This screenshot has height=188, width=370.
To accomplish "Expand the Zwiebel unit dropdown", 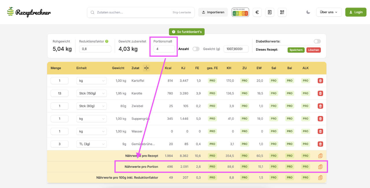I will click(x=91, y=106).
